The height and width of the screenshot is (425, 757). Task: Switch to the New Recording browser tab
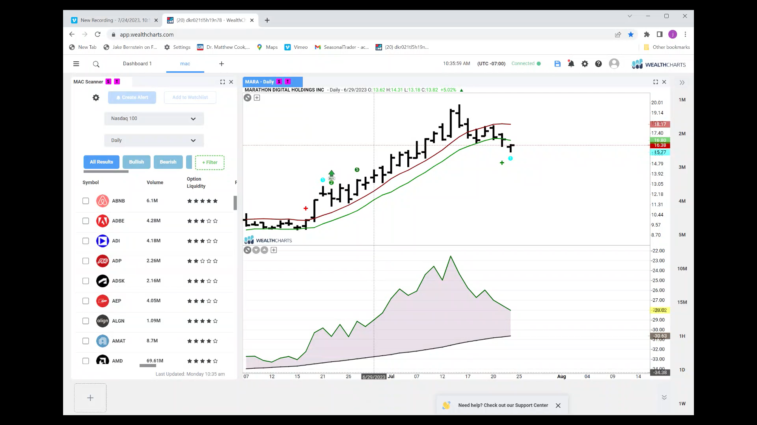(115, 20)
